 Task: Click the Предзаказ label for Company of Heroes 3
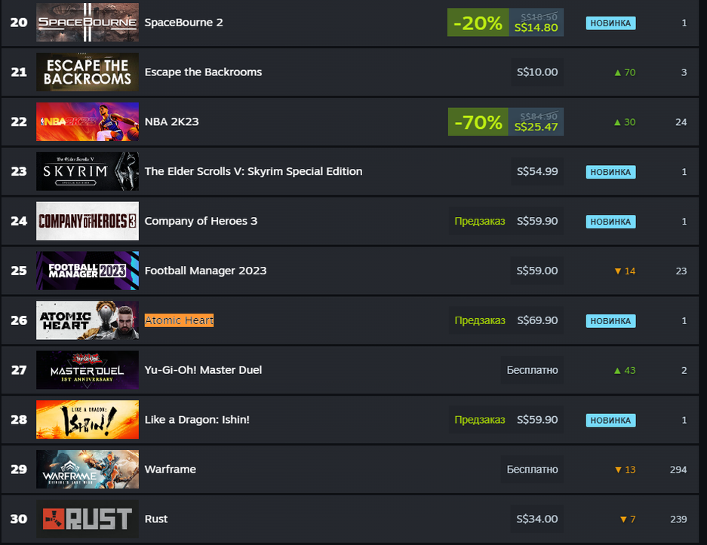click(x=480, y=221)
